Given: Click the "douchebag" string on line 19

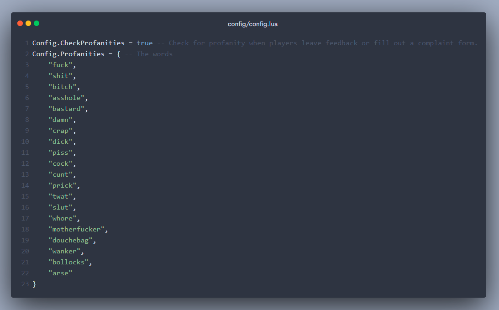Looking at the screenshot, I should [x=72, y=240].
